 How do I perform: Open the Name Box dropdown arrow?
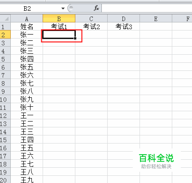(63, 9)
